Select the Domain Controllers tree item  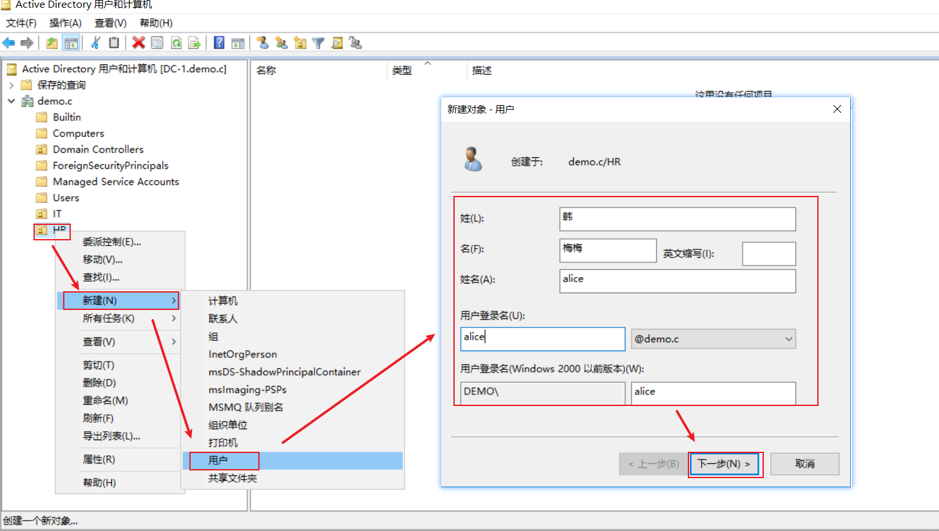[x=98, y=150]
